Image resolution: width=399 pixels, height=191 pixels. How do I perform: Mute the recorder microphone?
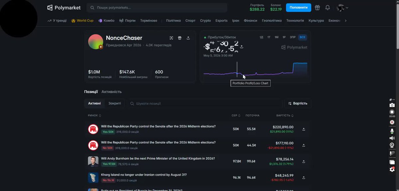click(392, 131)
